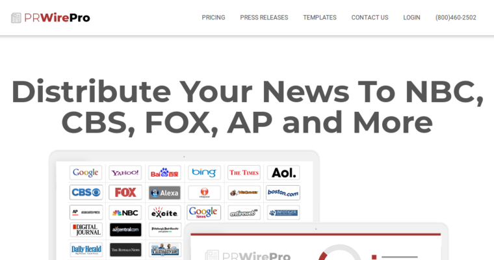Open the Pricing page
Viewport: 494px width, 260px height.
pos(213,18)
